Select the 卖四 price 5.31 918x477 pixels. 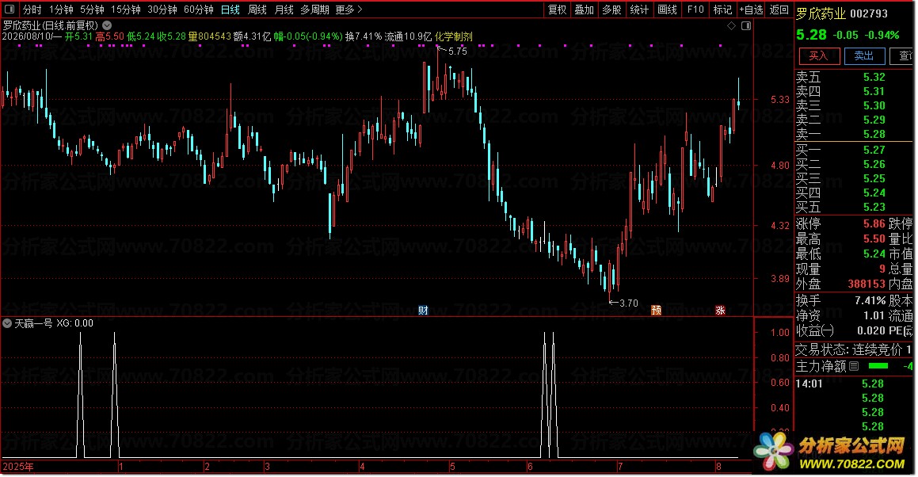pos(874,91)
